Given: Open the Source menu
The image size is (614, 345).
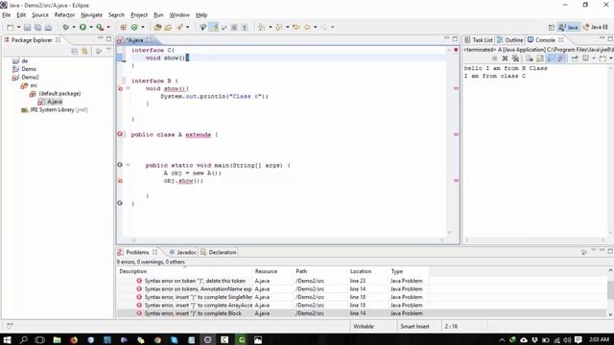Looking at the screenshot, I should (x=40, y=15).
